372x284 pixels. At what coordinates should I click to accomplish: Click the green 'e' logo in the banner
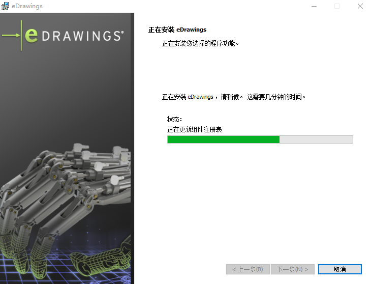pyautogui.click(x=32, y=35)
